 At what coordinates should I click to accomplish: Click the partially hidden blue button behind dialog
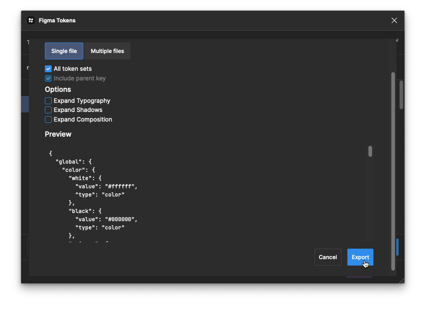(x=397, y=247)
